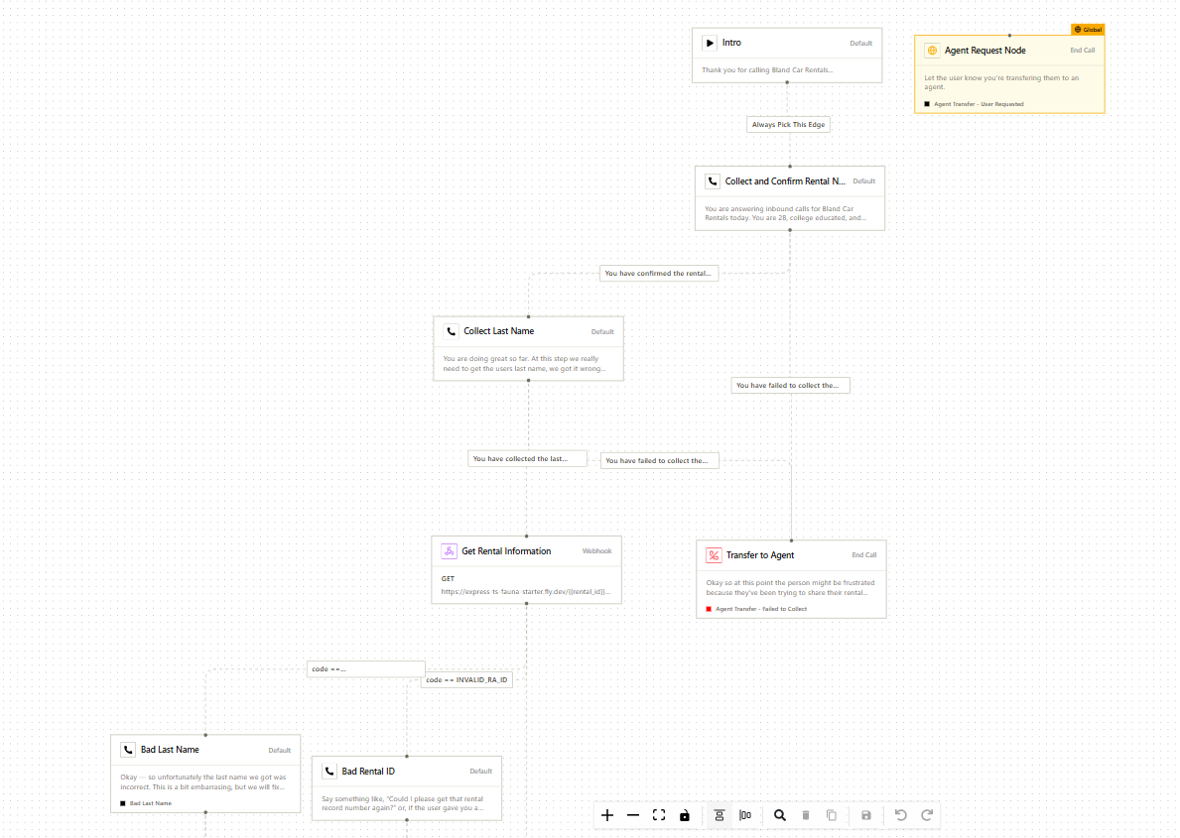Zoom out with the minus icon
1180x838 pixels.
click(x=633, y=815)
